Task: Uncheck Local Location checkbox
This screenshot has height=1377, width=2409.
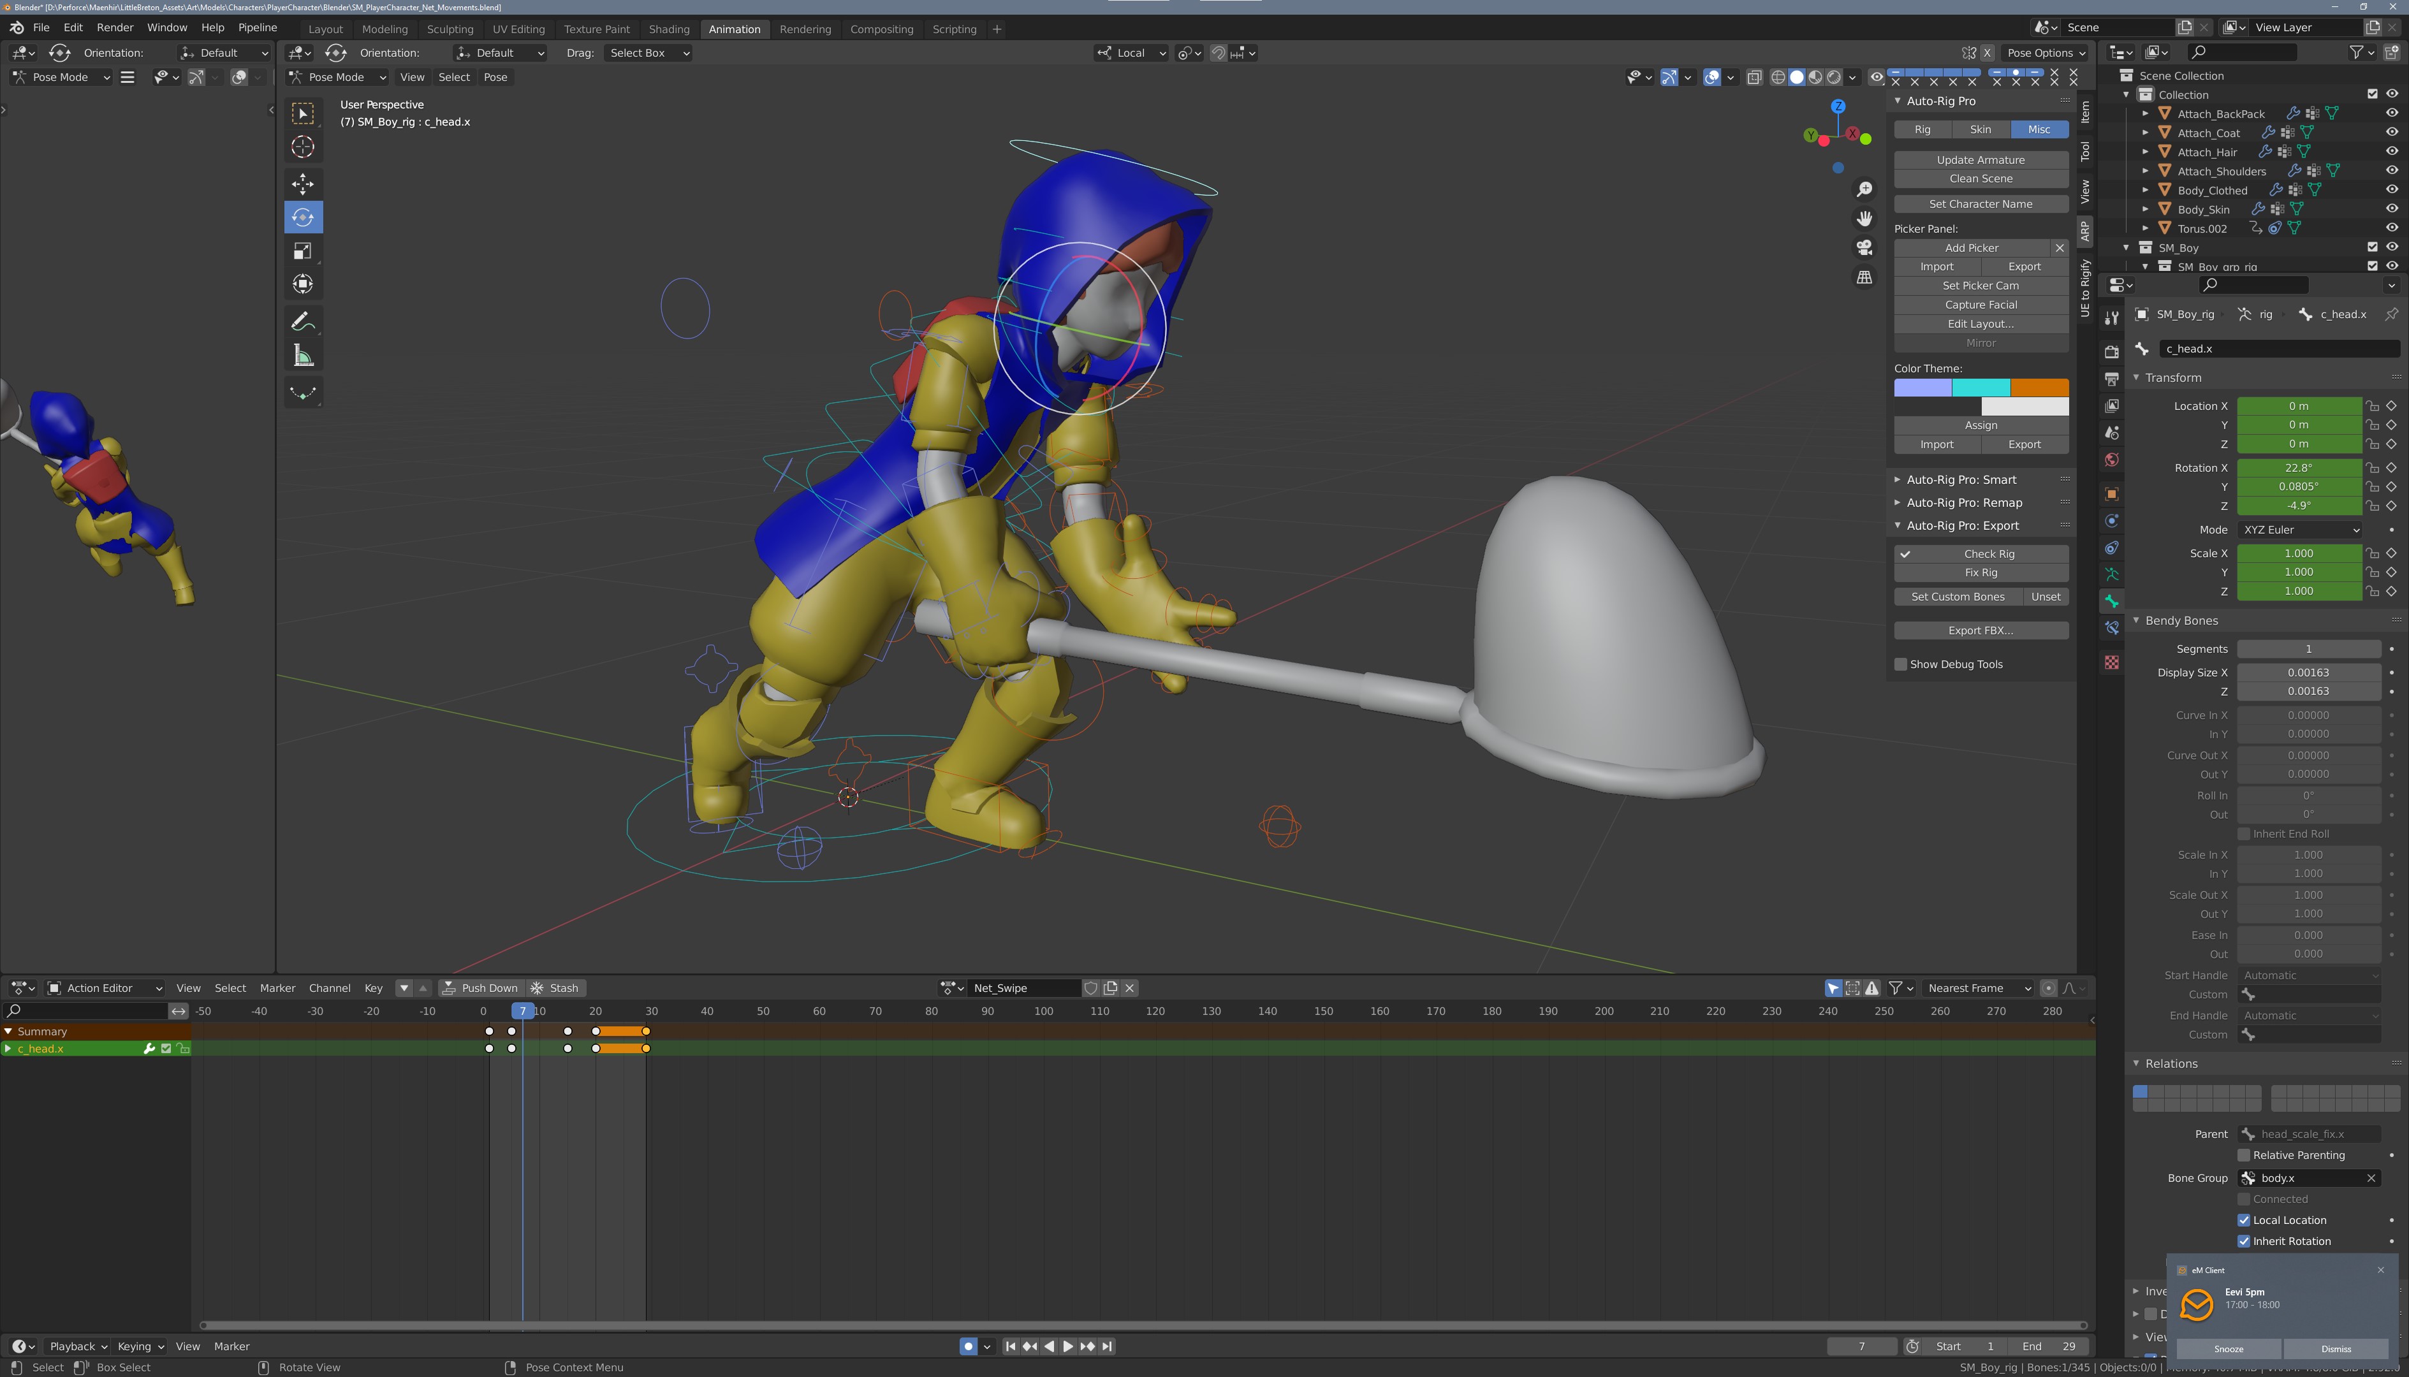Action: coord(2243,1220)
